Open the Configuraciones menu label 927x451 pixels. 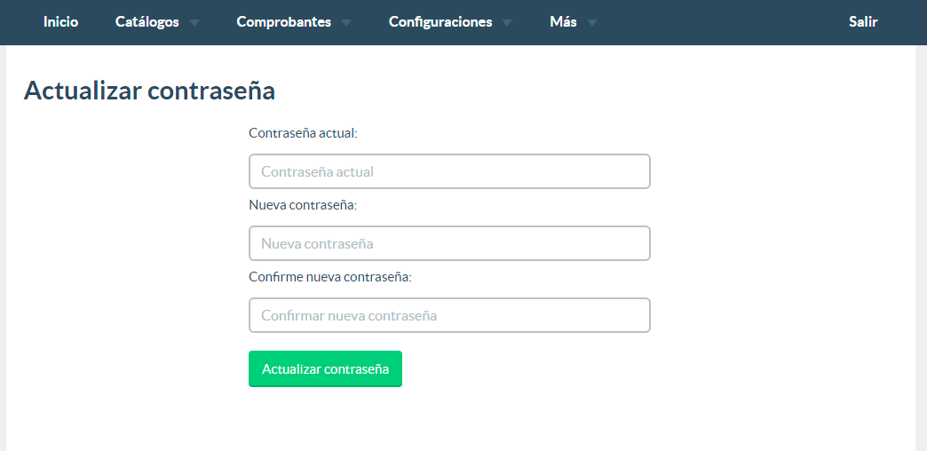[x=440, y=22]
